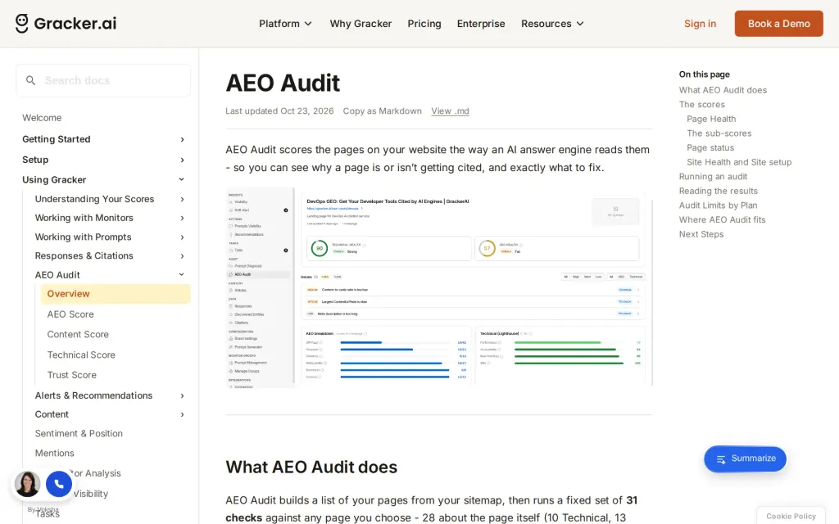Expand Responses & Citations section
Screen dimensions: 839x524
click(x=110, y=255)
